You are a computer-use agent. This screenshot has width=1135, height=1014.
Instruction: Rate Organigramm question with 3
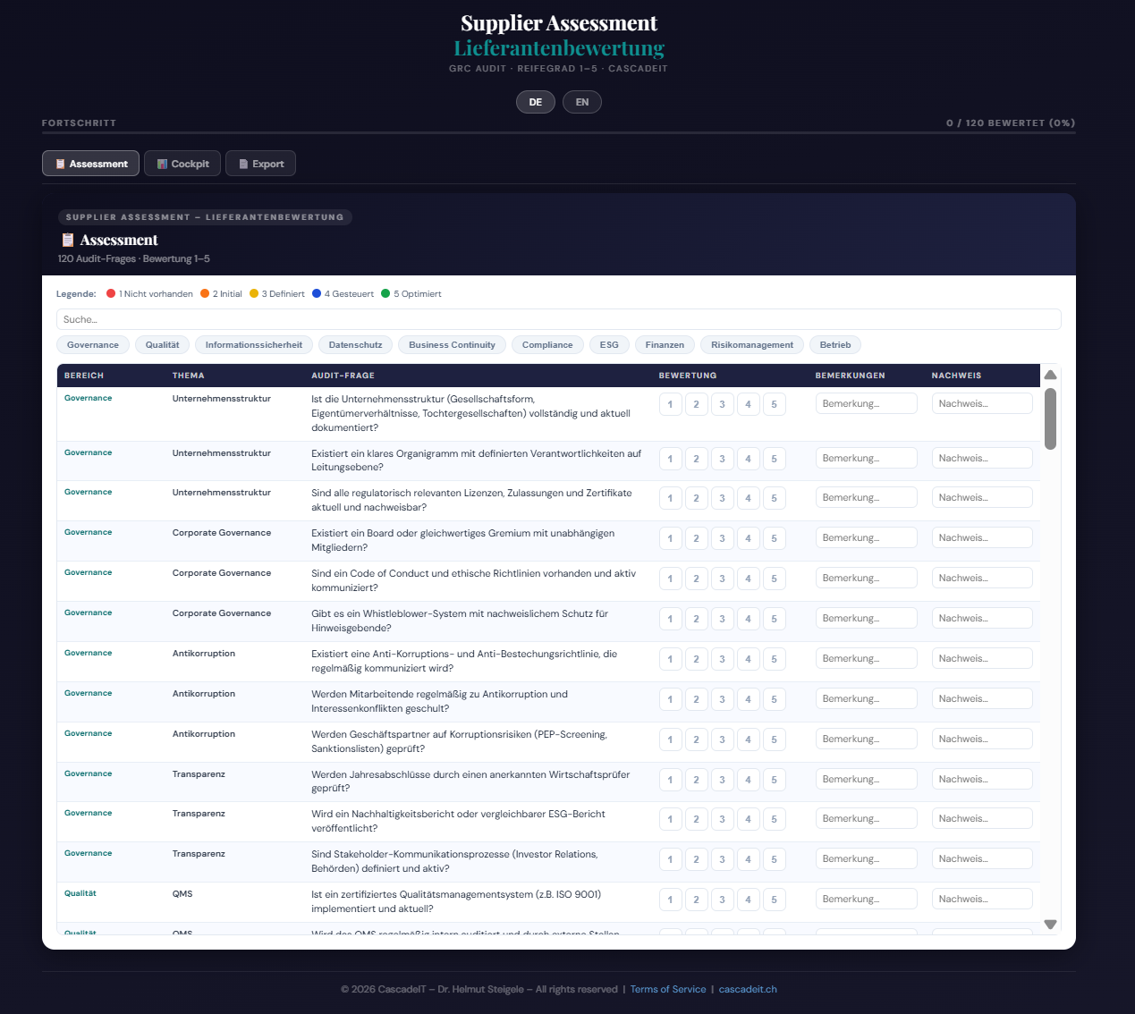(x=723, y=459)
